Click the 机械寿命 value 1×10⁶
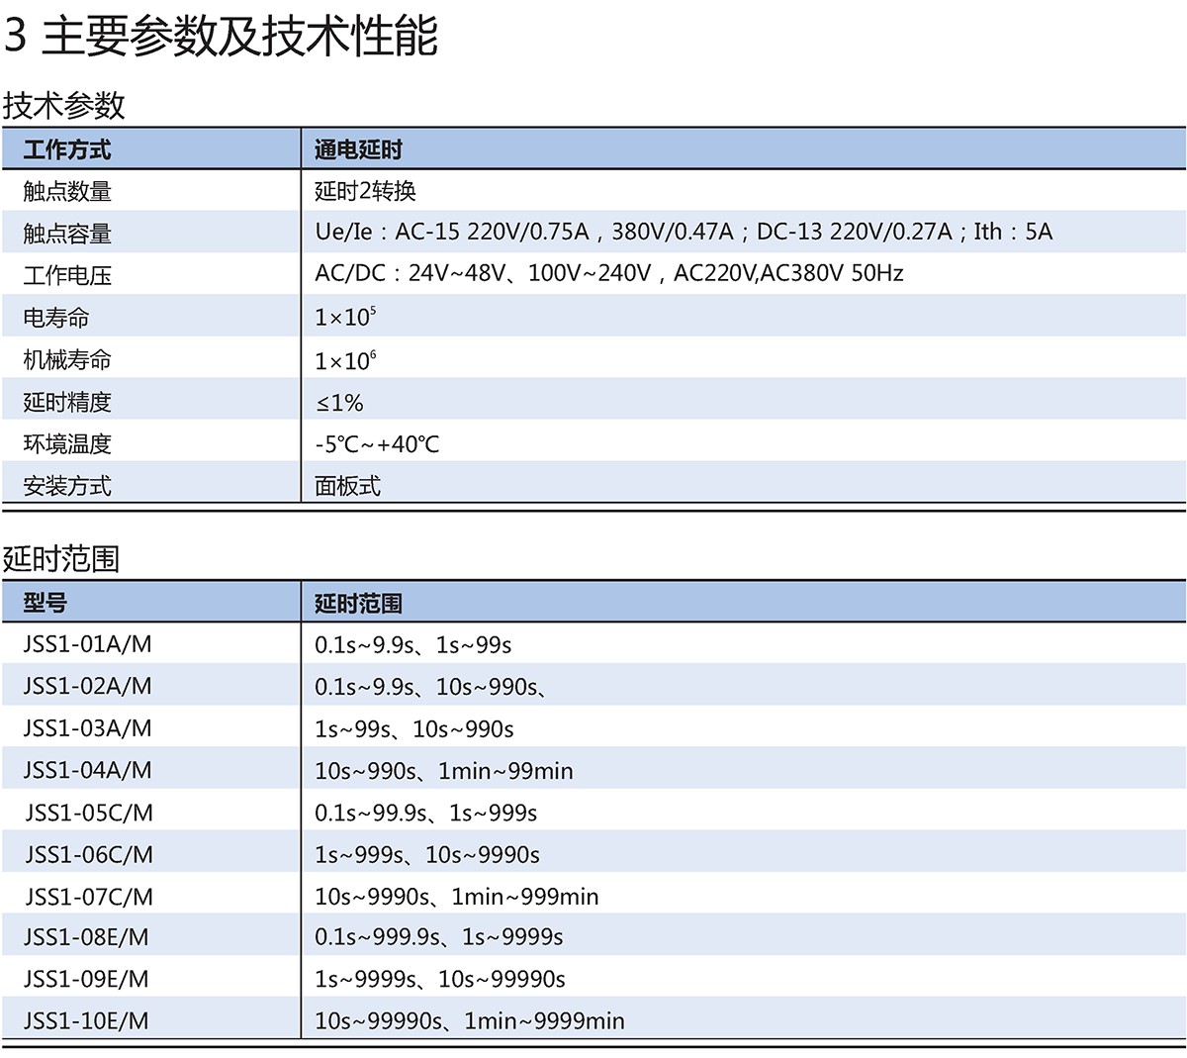1187x1058 pixels. click(345, 360)
